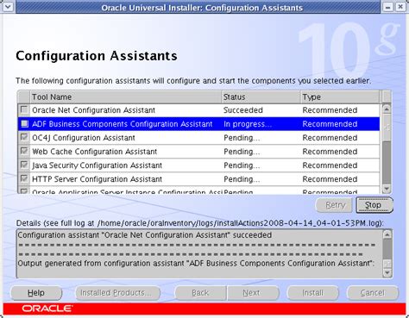Open the window menu icon in title bar
Viewport: 409px width, 318px height.
coord(8,6)
